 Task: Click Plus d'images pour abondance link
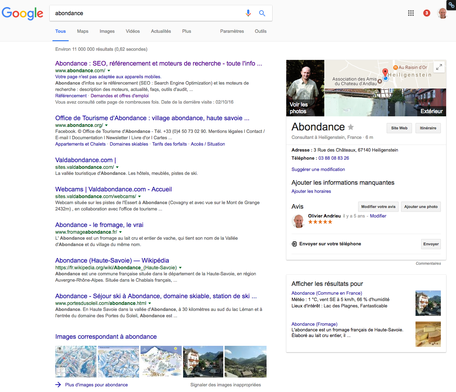point(96,385)
